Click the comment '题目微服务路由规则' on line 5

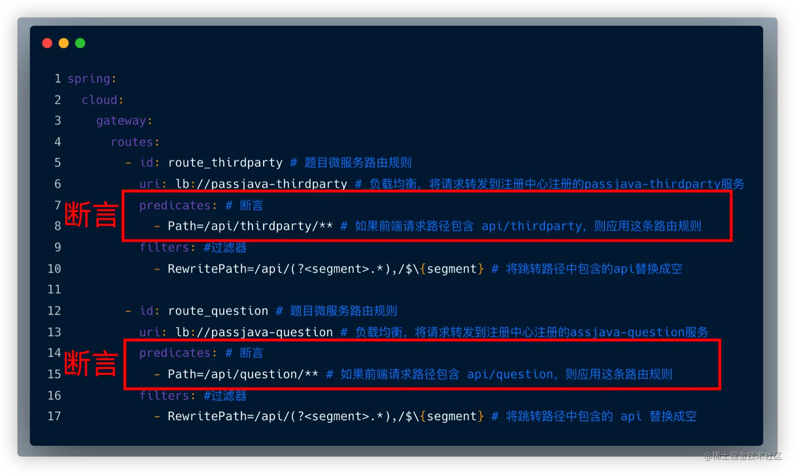click(x=358, y=163)
